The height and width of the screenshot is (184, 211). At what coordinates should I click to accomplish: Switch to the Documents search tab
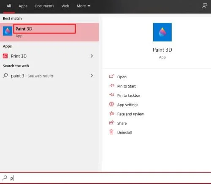(x=44, y=6)
